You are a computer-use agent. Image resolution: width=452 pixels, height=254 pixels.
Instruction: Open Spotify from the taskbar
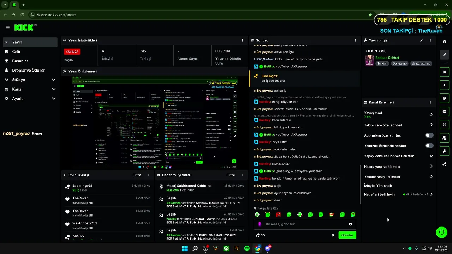coord(247,248)
